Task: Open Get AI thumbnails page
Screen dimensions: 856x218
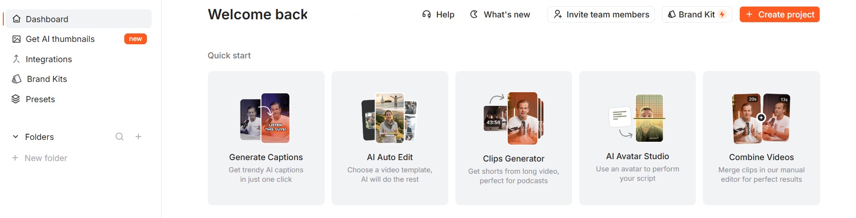Action: tap(60, 39)
